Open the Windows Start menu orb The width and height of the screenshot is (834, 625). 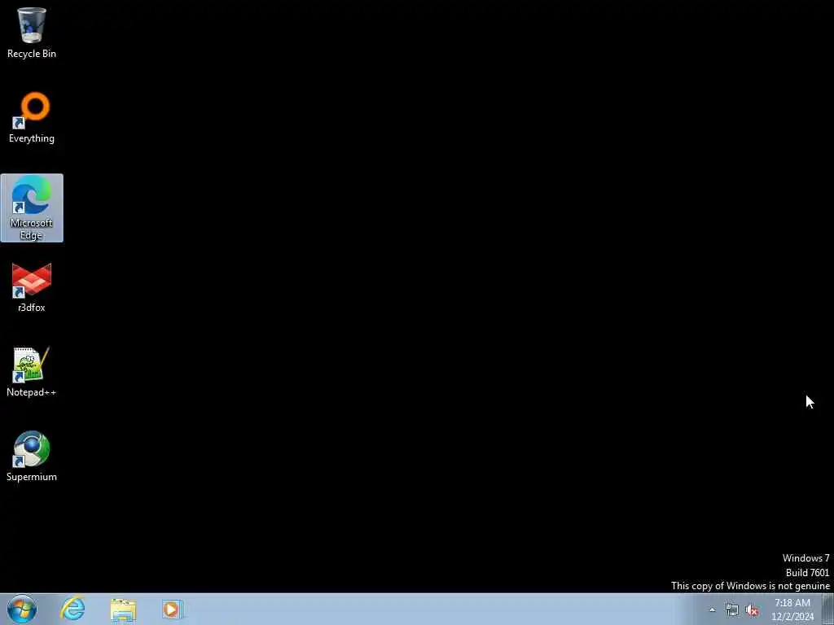click(x=22, y=609)
